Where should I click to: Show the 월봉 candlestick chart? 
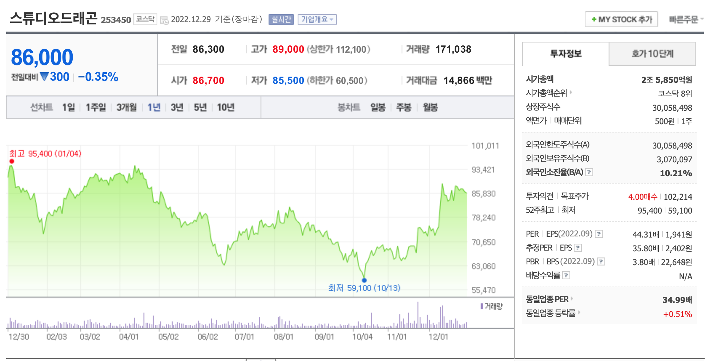(430, 108)
